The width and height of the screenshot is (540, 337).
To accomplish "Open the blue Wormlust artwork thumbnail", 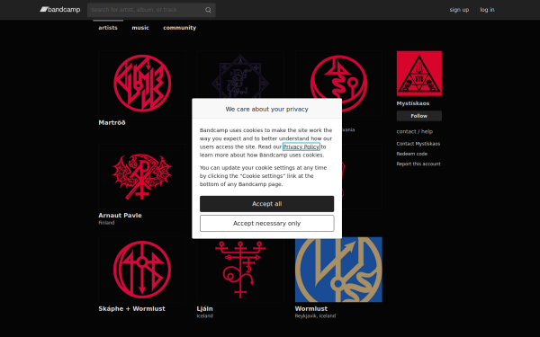I will (338, 270).
